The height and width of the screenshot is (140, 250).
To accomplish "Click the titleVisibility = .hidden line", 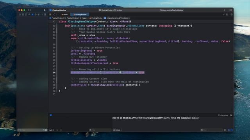I will [x=89, y=60].
